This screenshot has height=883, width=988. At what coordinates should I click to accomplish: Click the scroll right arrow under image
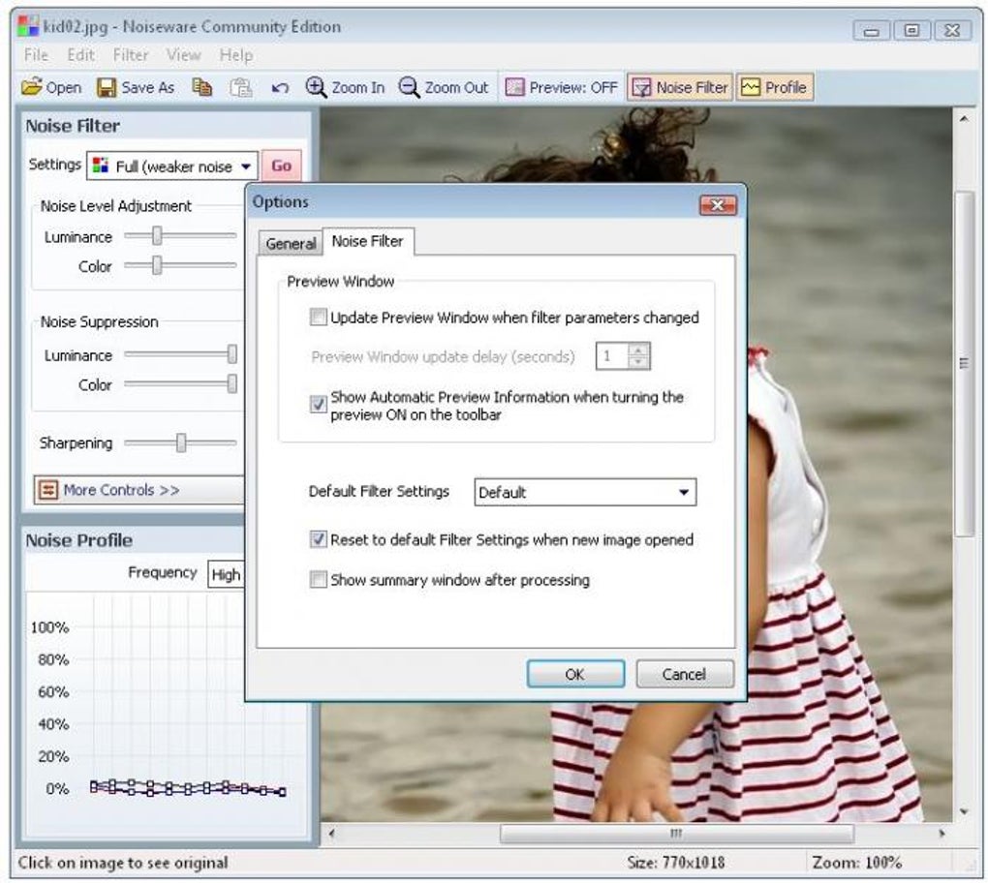click(942, 834)
